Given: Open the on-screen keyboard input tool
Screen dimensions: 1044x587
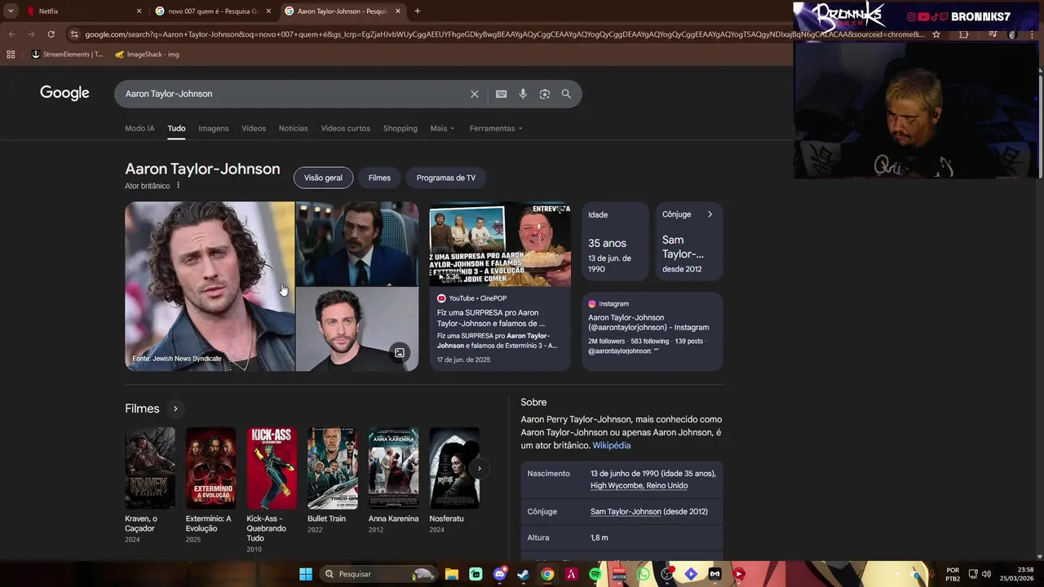Looking at the screenshot, I should click(501, 94).
